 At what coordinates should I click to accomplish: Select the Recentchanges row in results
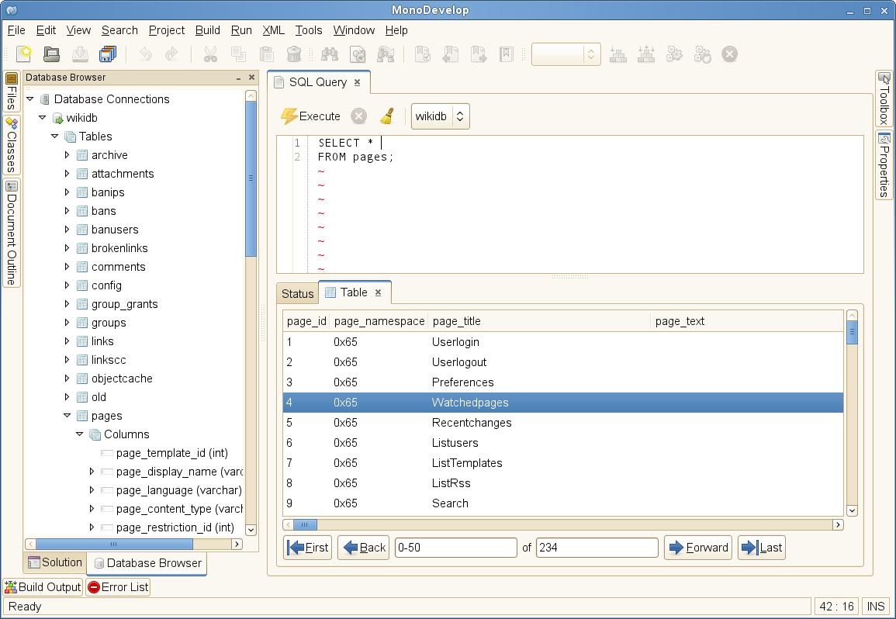tap(472, 423)
